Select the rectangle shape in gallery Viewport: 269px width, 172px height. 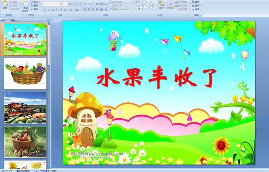click(149, 2)
